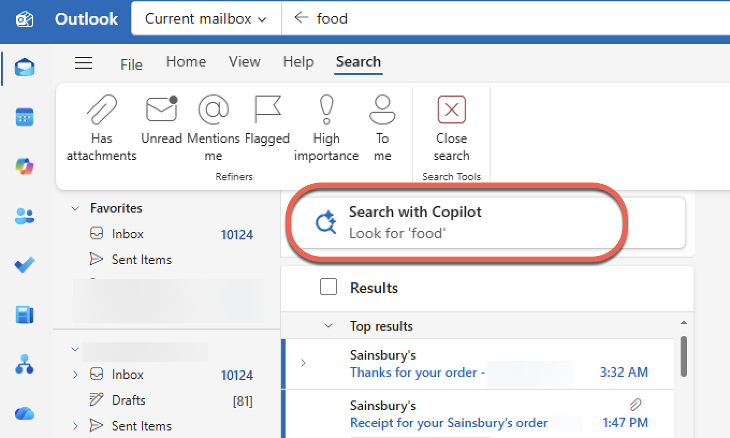Screen dimensions: 730x438
Task: Toggle the hamburger navigation pane button
Action: (x=84, y=63)
